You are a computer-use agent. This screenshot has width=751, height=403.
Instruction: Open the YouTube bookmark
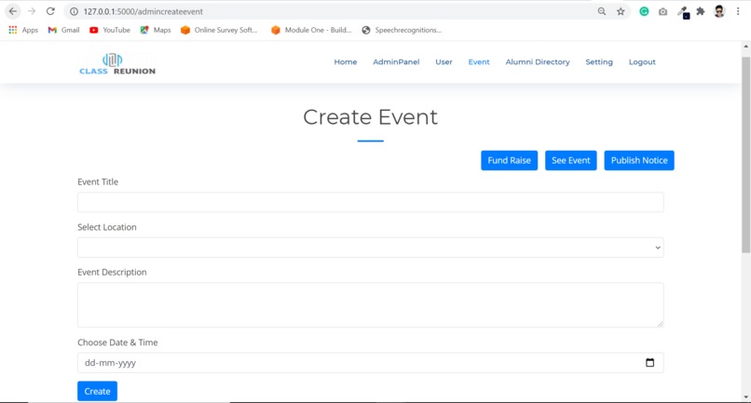tap(110, 30)
